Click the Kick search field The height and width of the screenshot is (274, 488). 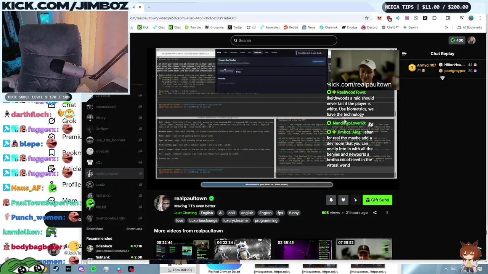[284, 40]
